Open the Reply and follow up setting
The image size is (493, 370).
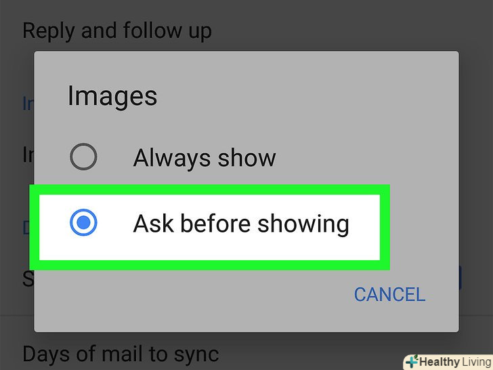tap(117, 31)
